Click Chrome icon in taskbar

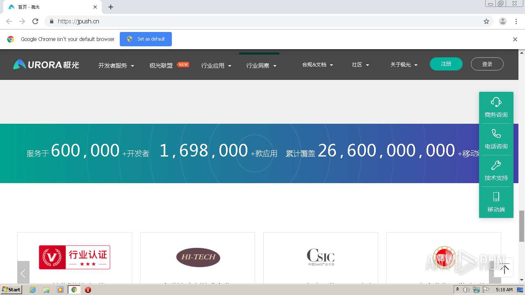[x=74, y=290]
